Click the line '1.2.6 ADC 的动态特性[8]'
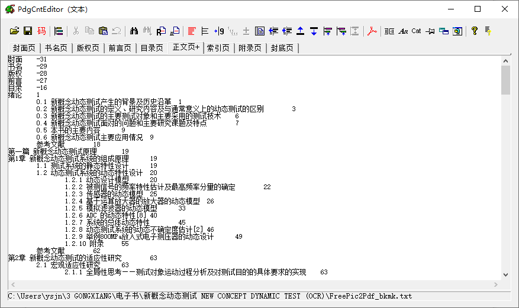The height and width of the screenshot is (308, 519). click(x=111, y=215)
